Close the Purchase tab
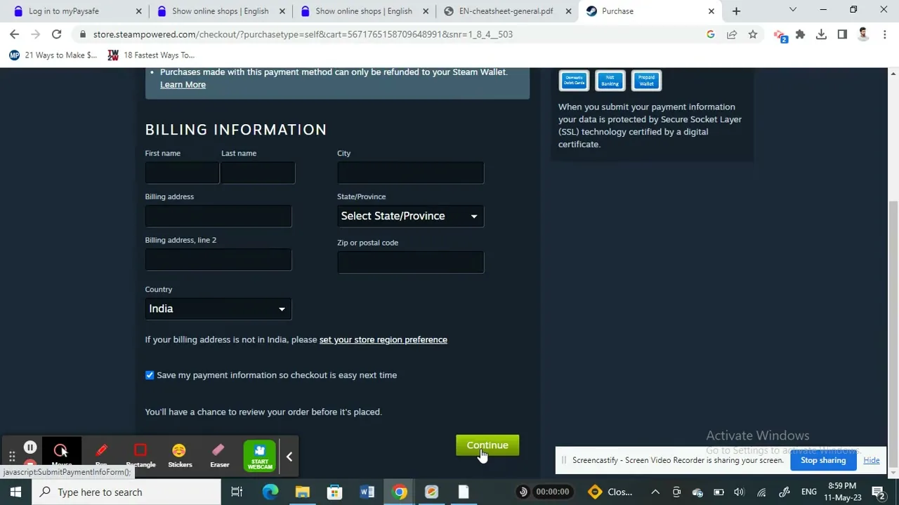Image resolution: width=899 pixels, height=505 pixels. point(711,11)
